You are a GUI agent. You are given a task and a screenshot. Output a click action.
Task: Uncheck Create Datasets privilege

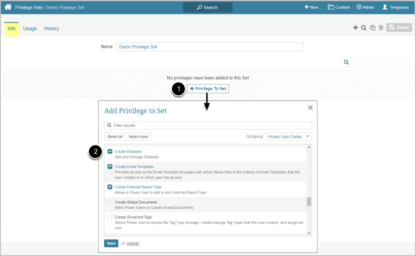click(110, 151)
